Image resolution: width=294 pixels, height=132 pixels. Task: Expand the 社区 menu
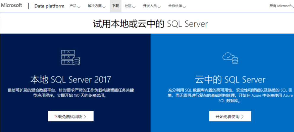pos(130,6)
